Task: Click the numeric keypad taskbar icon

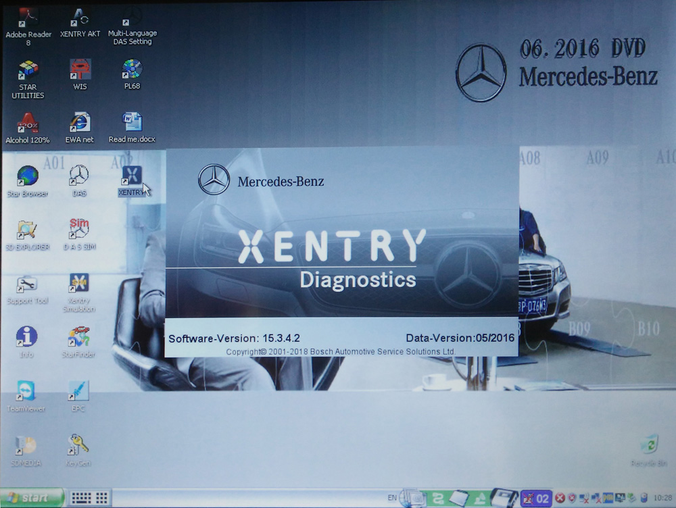Action: (102, 499)
